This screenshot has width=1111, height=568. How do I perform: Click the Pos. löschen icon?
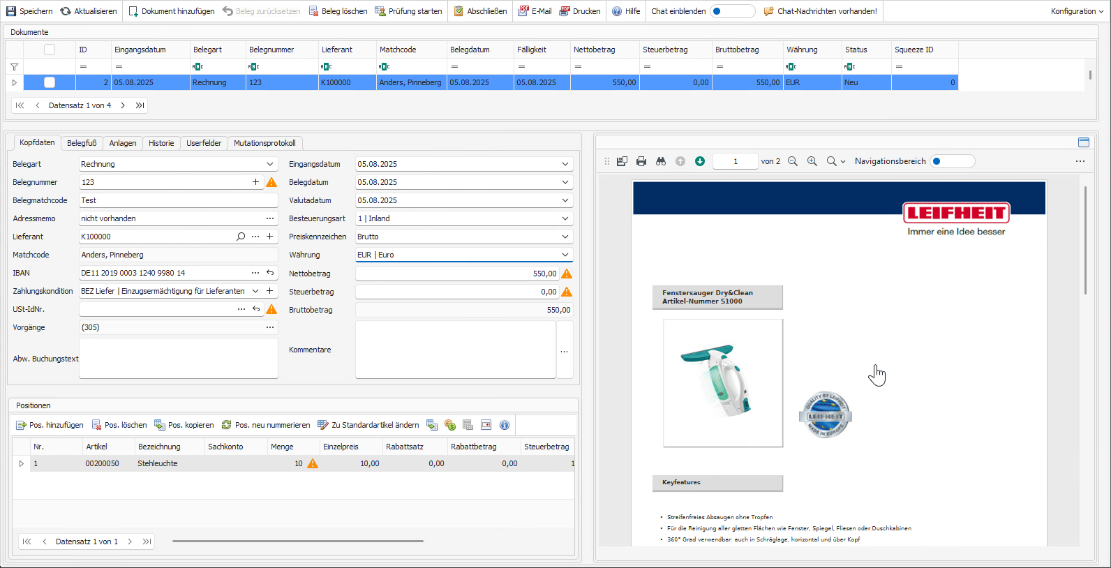pyautogui.click(x=97, y=425)
